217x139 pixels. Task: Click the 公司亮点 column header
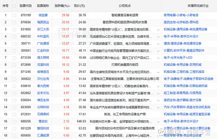(x=125, y=6)
